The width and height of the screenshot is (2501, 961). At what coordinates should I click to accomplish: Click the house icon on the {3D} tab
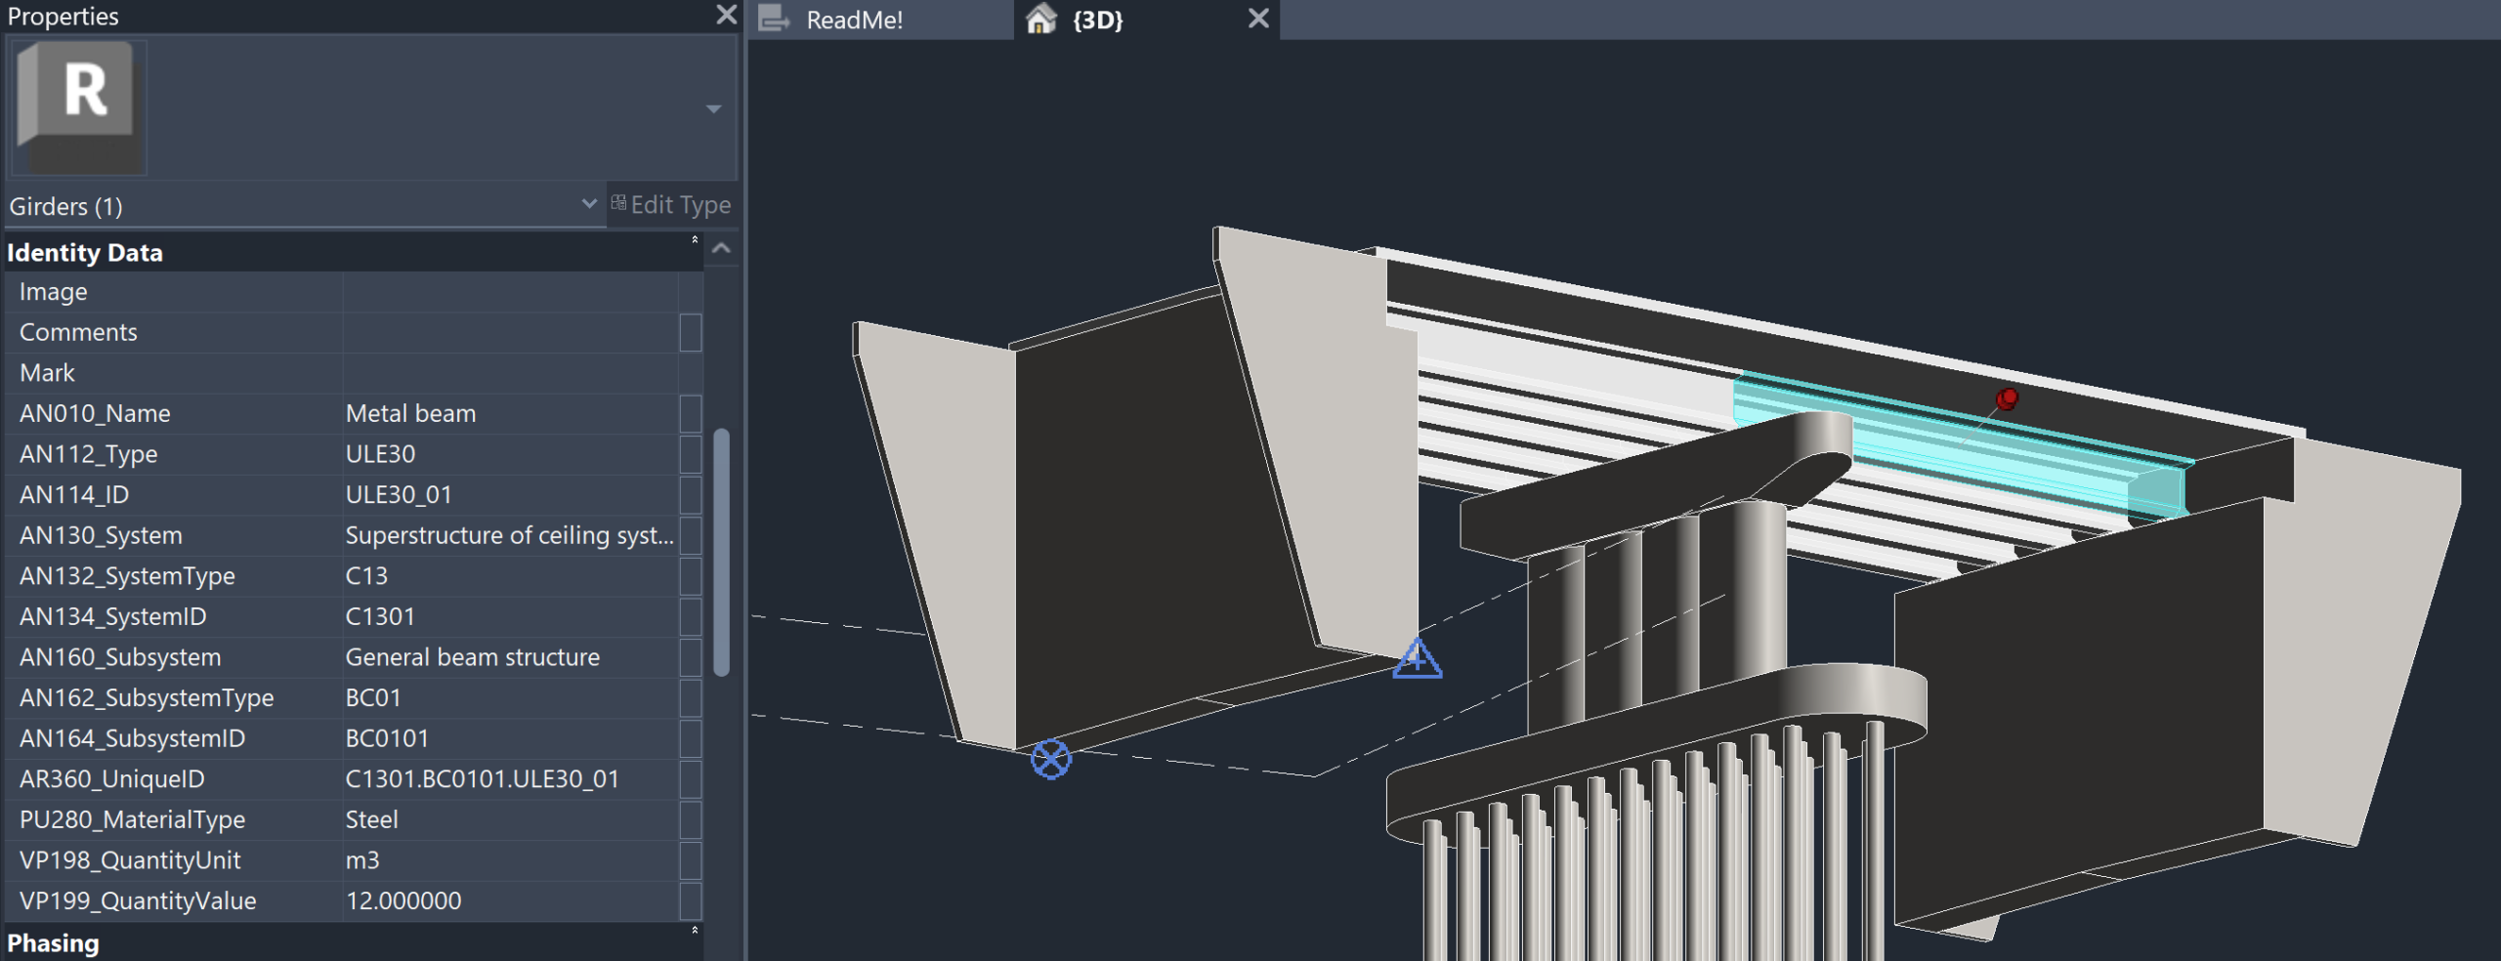click(1041, 19)
